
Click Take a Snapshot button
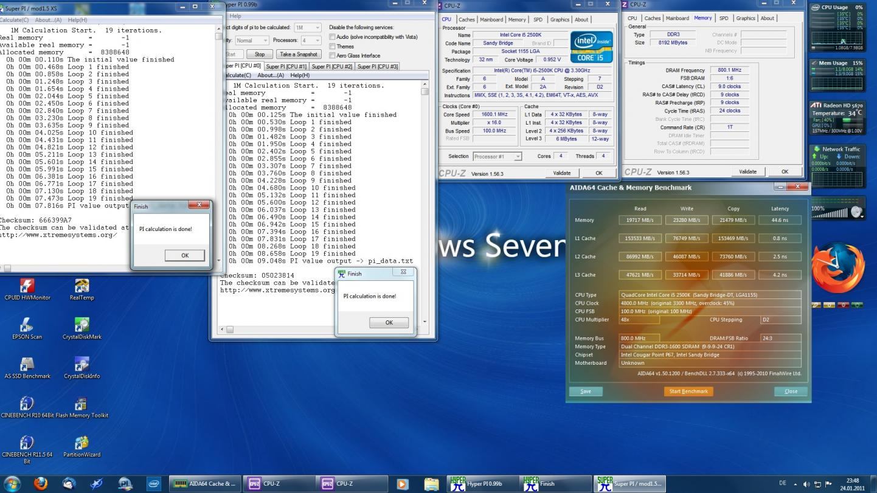click(x=299, y=54)
